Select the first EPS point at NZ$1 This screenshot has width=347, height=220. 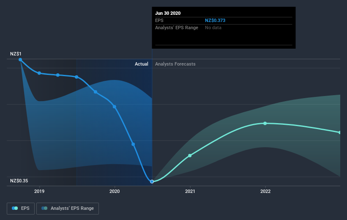click(x=20, y=60)
